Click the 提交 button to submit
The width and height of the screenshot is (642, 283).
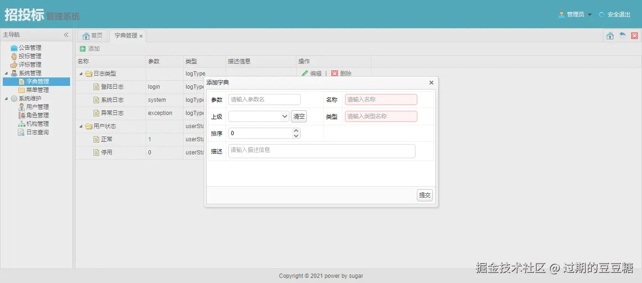424,195
